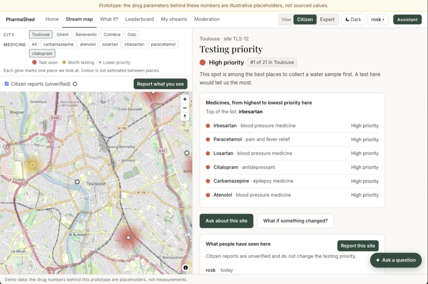428x284 pixels.
Task: Select Ghent city chip
Action: pos(63,35)
